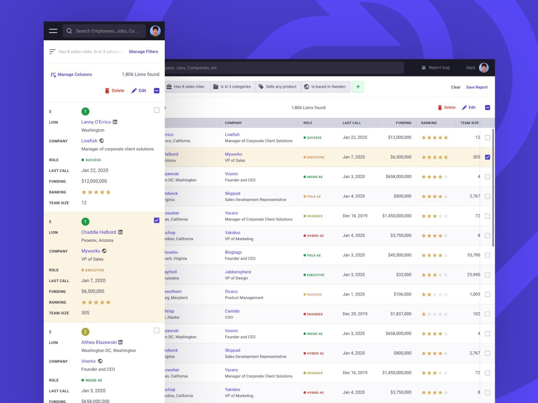Click desktop table vertical scrollbar
This screenshot has width=538, height=403.
493,188
